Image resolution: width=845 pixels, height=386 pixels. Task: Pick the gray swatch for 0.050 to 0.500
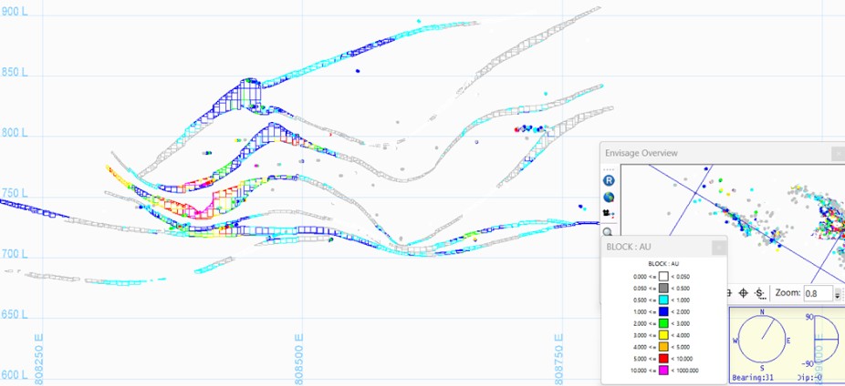663,287
